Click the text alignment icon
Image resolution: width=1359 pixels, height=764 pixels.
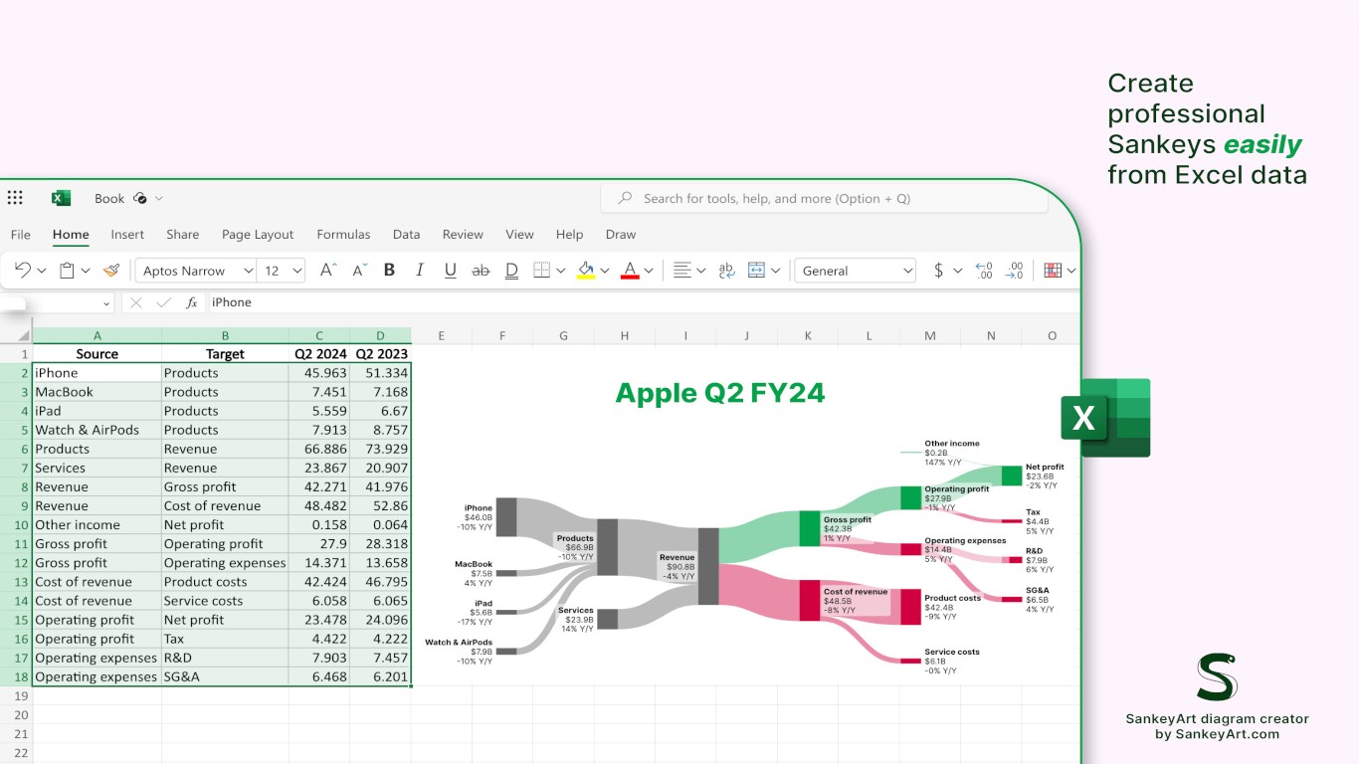pyautogui.click(x=682, y=271)
